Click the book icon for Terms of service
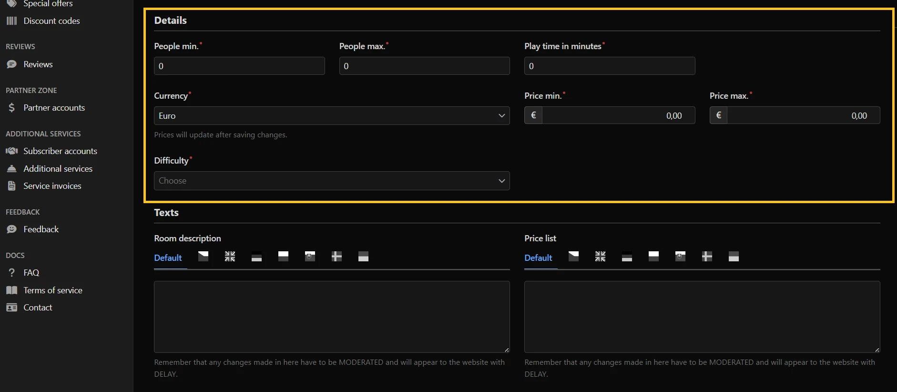 11,290
